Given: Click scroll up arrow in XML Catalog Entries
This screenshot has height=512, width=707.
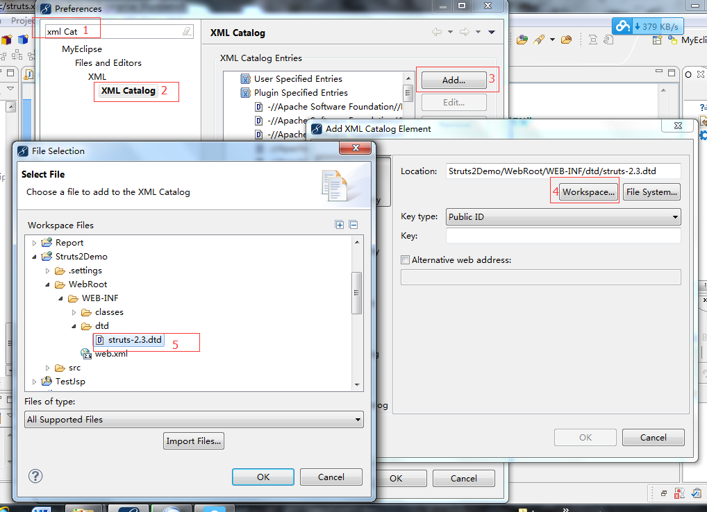Looking at the screenshot, I should click(408, 78).
